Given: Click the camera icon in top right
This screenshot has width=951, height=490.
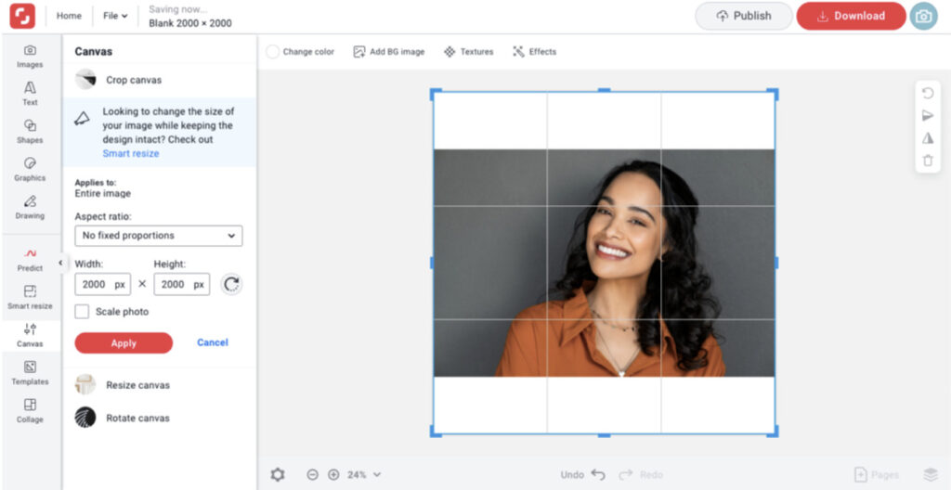Looking at the screenshot, I should (x=923, y=16).
